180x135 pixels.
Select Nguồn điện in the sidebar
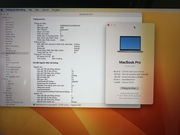tap(15, 53)
